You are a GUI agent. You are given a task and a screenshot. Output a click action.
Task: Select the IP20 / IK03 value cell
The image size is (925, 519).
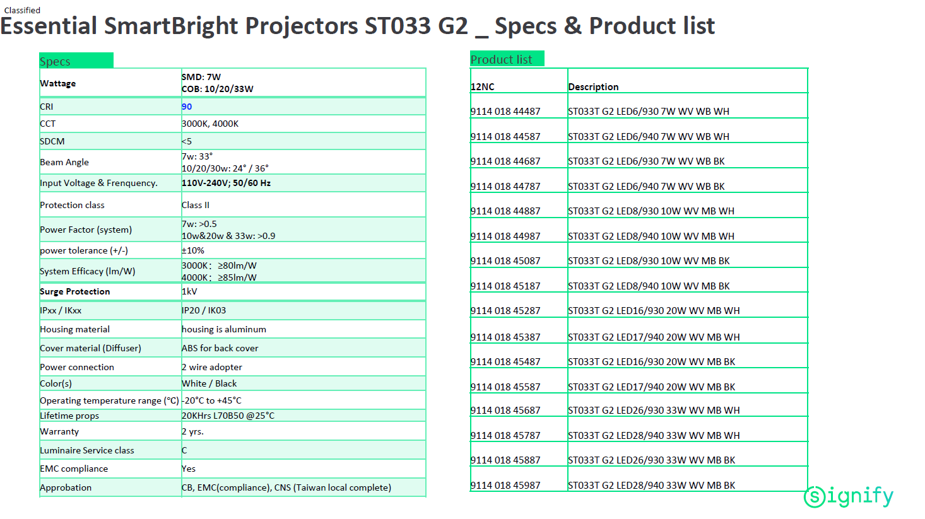tap(303, 310)
